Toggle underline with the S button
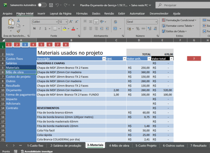Screen dimensions: 210x153 pyautogui.click(x=45, y=29)
